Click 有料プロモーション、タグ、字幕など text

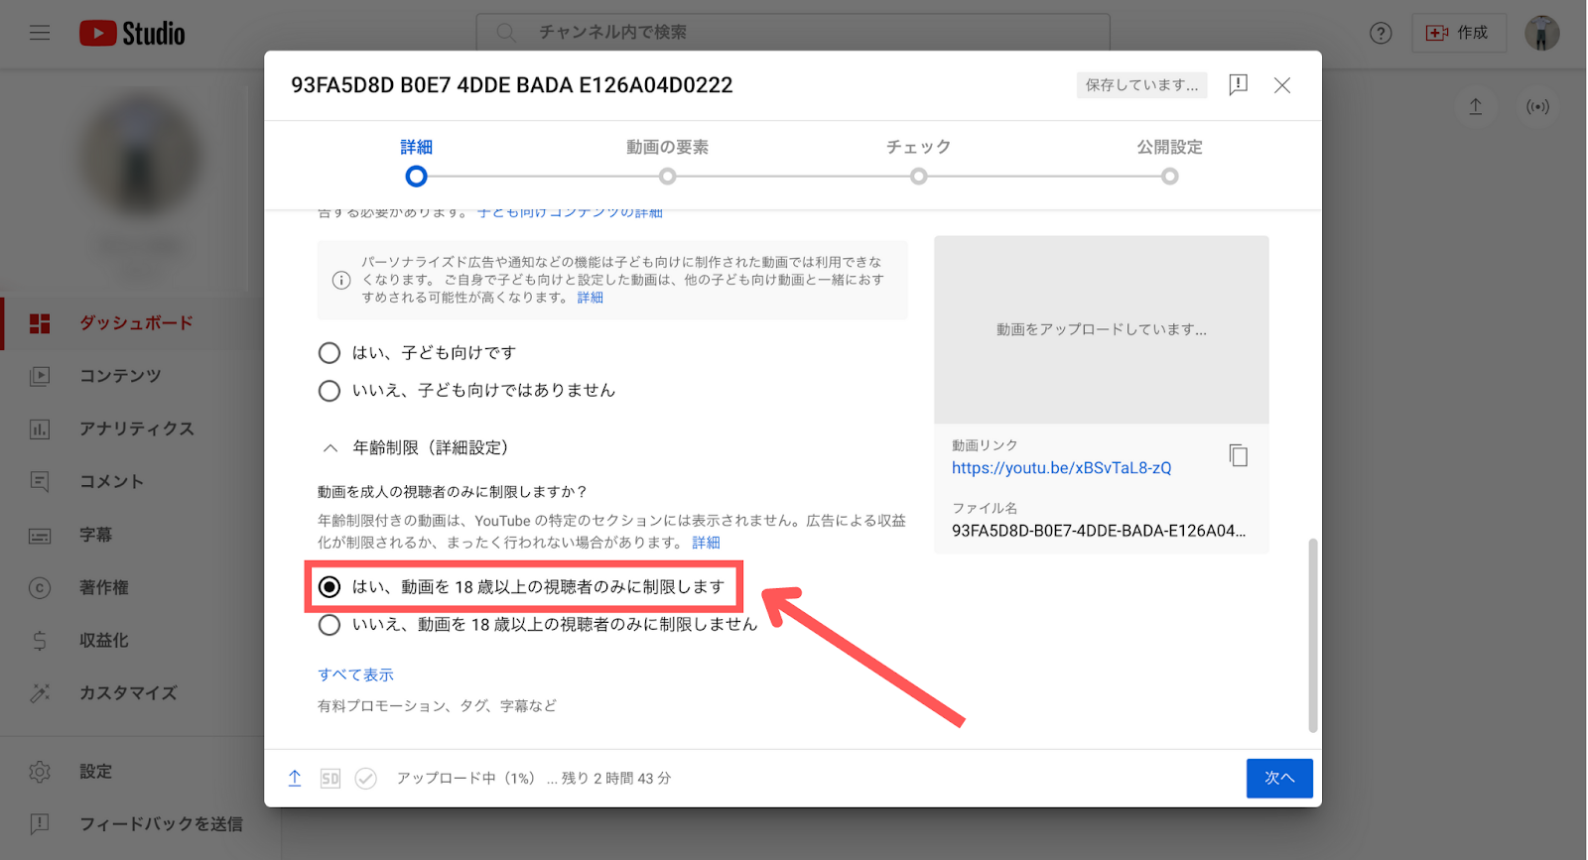coord(437,706)
